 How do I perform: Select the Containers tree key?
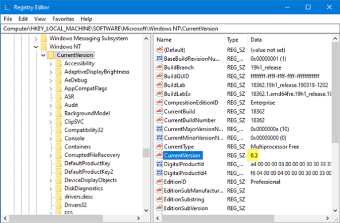point(77,147)
